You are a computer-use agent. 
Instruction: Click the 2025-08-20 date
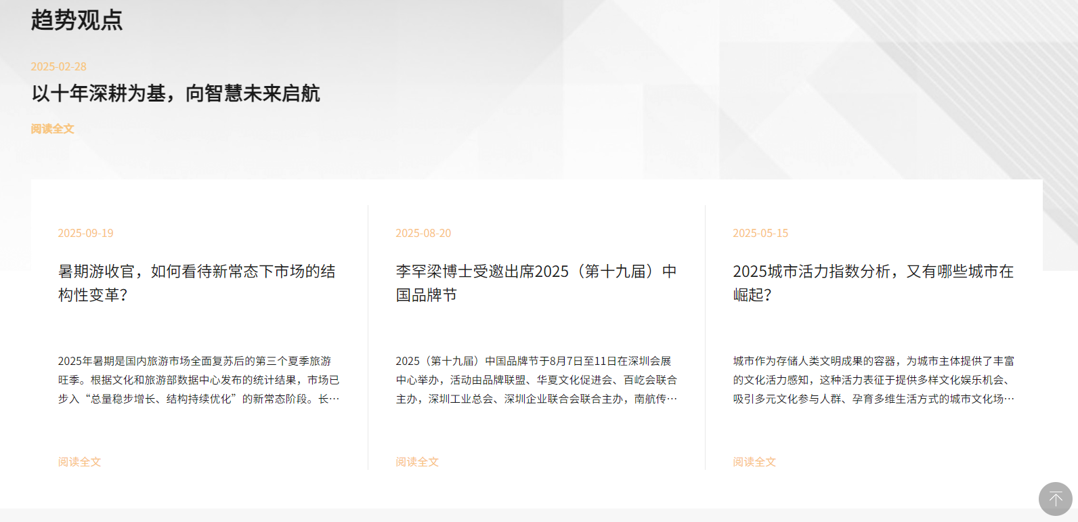coord(423,233)
